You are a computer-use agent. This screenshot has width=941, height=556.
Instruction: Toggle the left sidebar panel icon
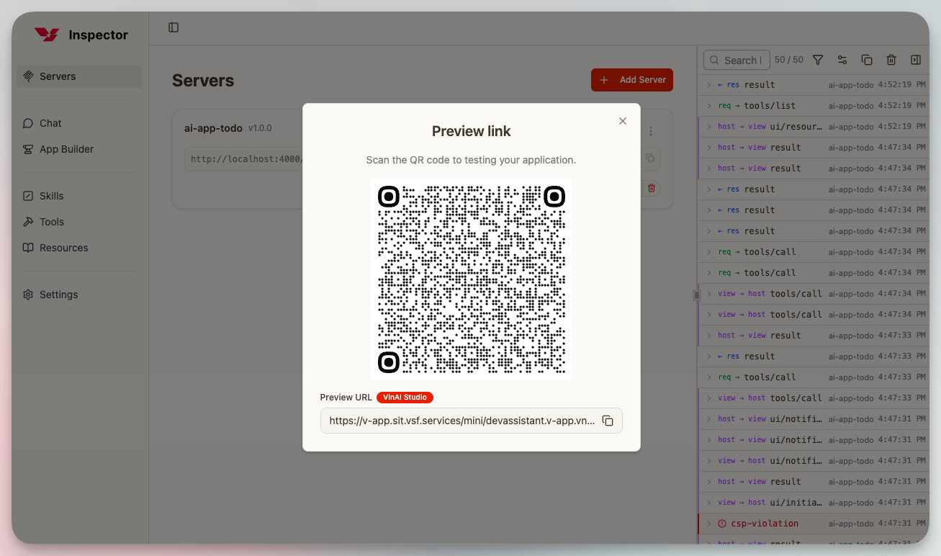(174, 27)
